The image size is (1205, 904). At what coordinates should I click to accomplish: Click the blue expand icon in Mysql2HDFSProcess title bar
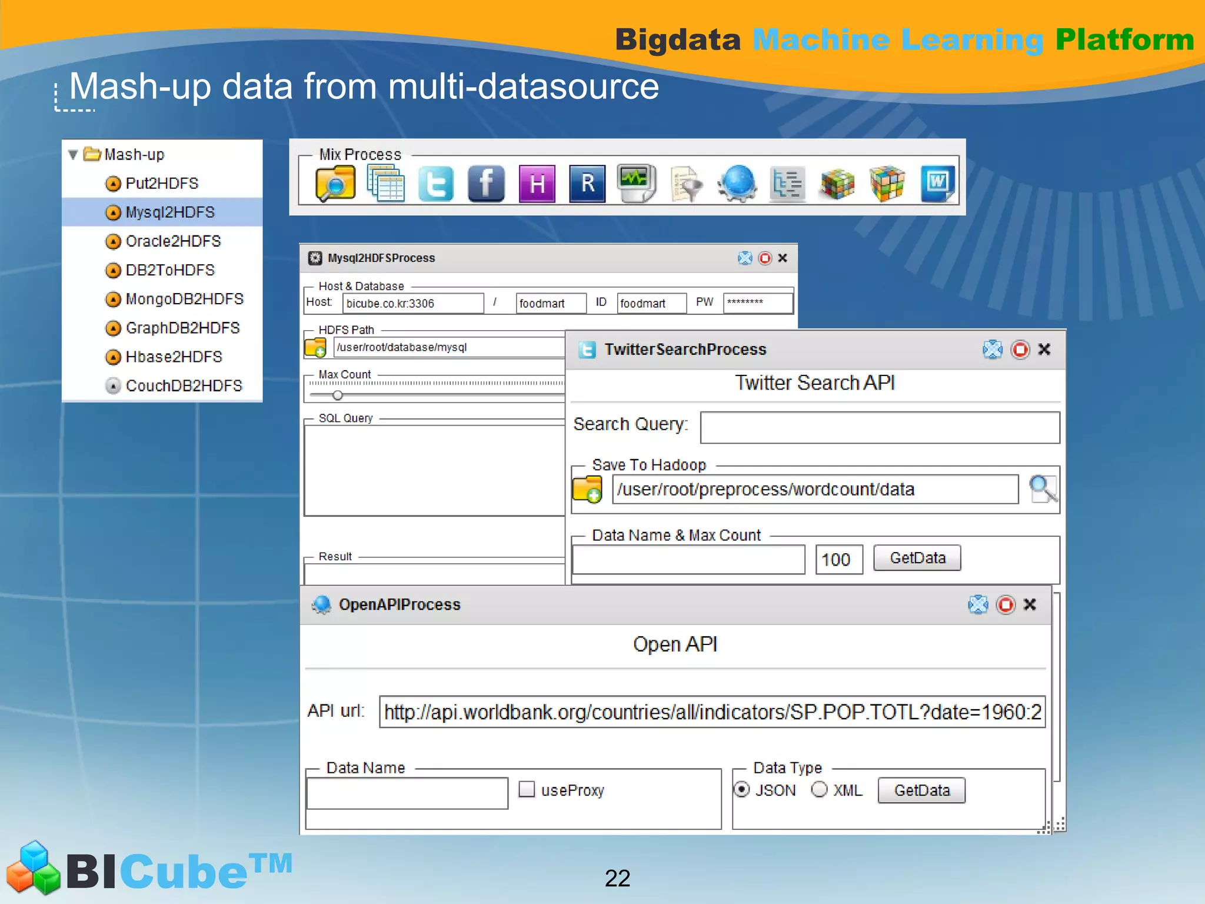[745, 258]
